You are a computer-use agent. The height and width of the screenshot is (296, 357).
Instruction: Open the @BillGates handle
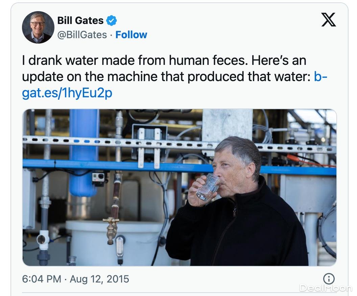click(82, 35)
